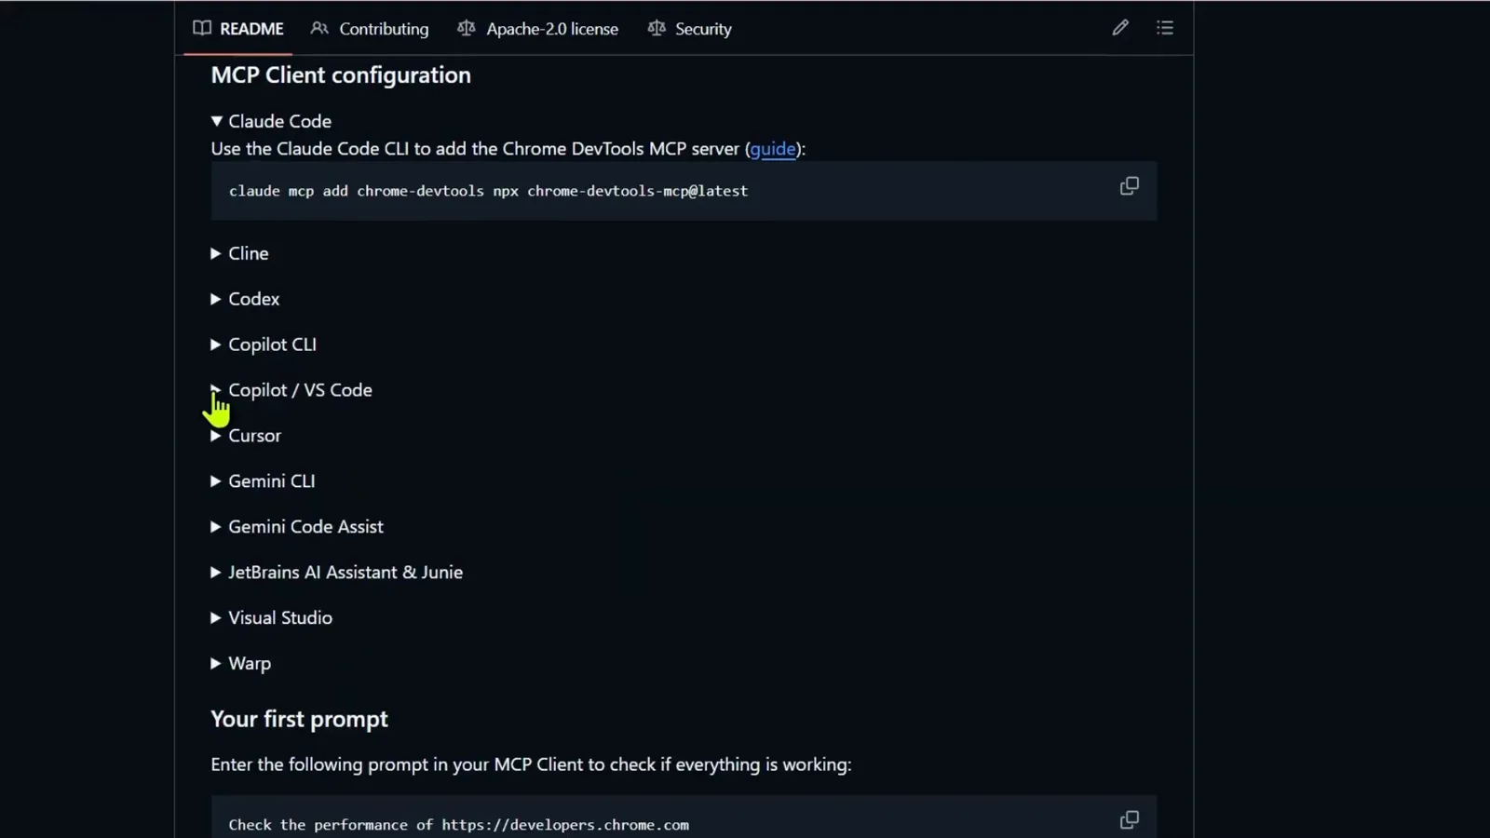Screen dimensions: 1490x838
Task: Click the developers.chrome.com prompt text
Action: point(459,825)
